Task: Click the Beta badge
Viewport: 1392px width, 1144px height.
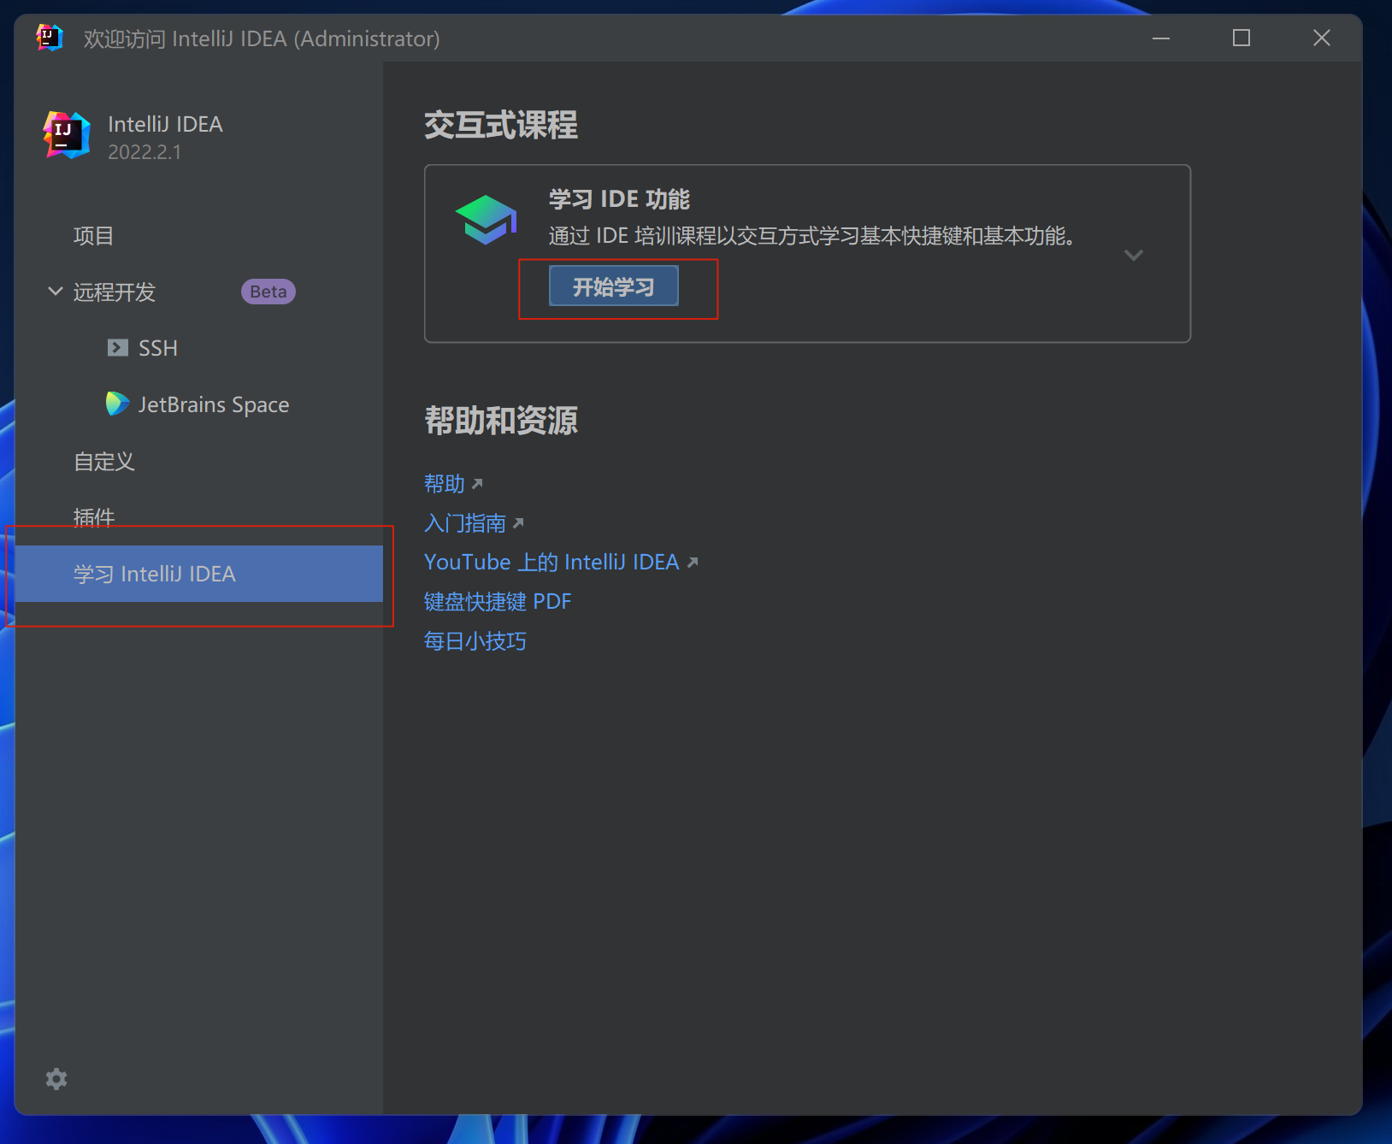Action: (268, 292)
